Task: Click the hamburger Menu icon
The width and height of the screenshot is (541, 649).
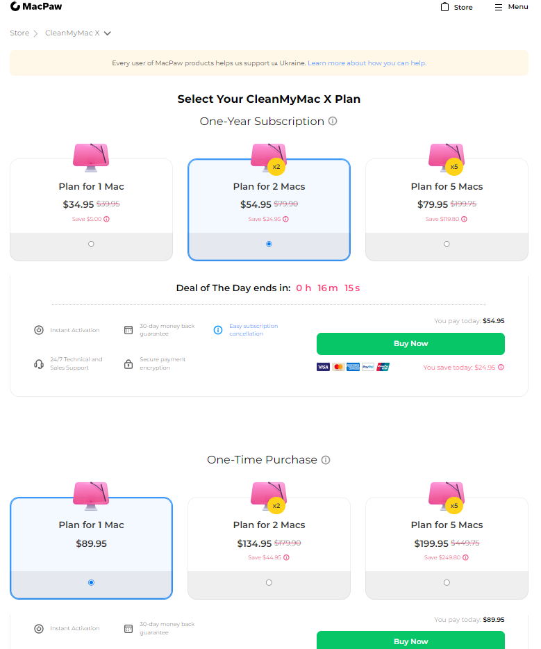Action: pyautogui.click(x=498, y=7)
